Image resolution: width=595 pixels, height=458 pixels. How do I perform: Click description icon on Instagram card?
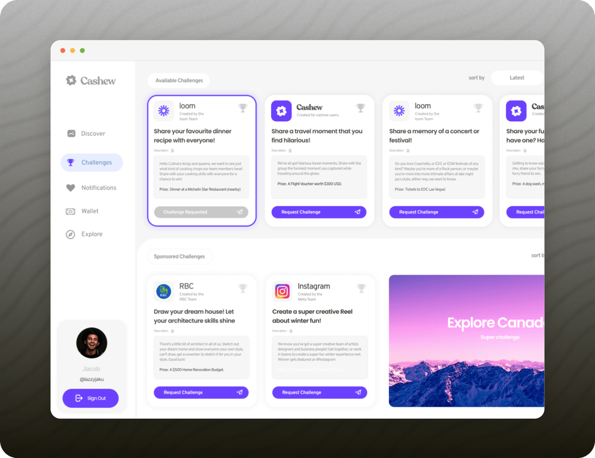[x=291, y=331]
